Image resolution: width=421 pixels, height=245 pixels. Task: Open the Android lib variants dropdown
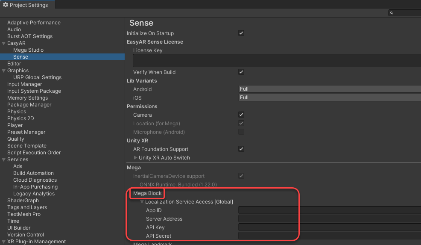tap(329, 89)
